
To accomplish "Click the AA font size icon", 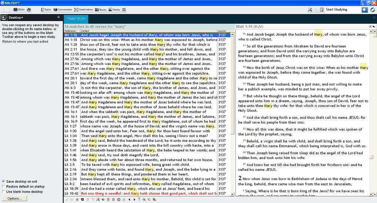I will pyautogui.click(x=144, y=199).
